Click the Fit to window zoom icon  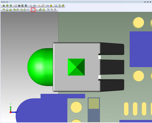coord(33,10)
